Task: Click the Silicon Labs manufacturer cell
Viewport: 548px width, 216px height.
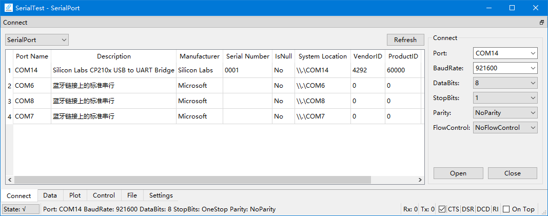Action: pos(200,70)
